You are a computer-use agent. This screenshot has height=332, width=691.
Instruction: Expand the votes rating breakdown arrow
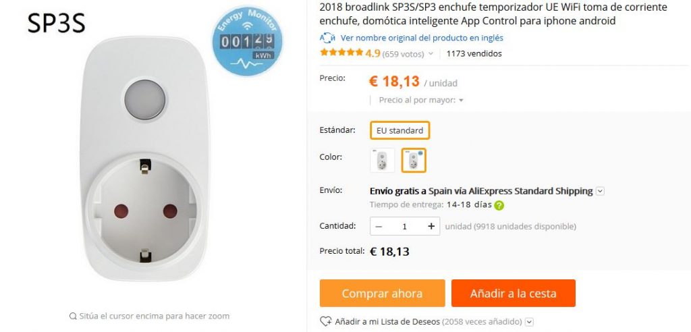[x=431, y=54]
